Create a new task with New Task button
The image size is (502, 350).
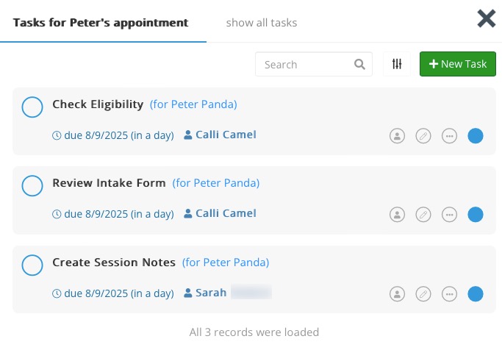pos(457,64)
